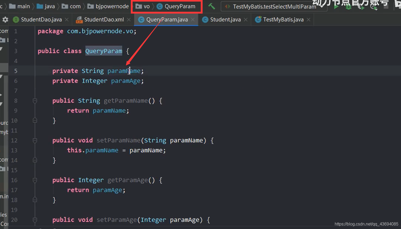This screenshot has width=401, height=229.
Task: Click setParamName method name
Action: [119, 140]
